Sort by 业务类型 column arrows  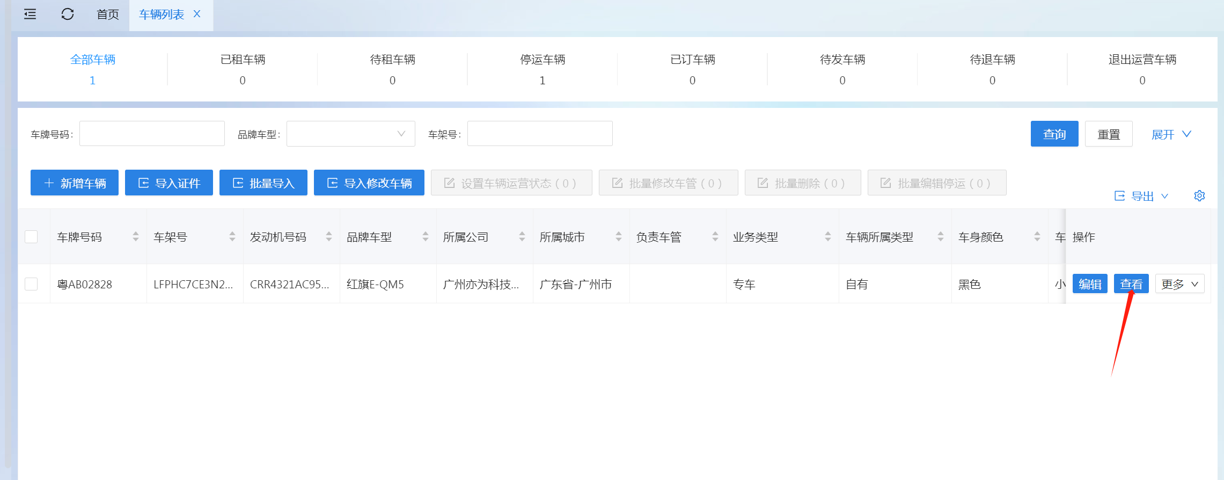pos(828,237)
